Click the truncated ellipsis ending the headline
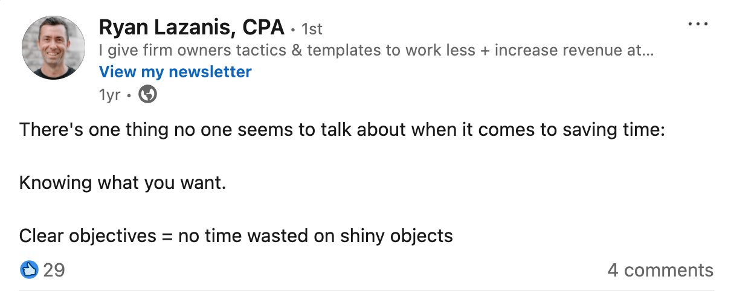The width and height of the screenshot is (731, 291). (647, 50)
